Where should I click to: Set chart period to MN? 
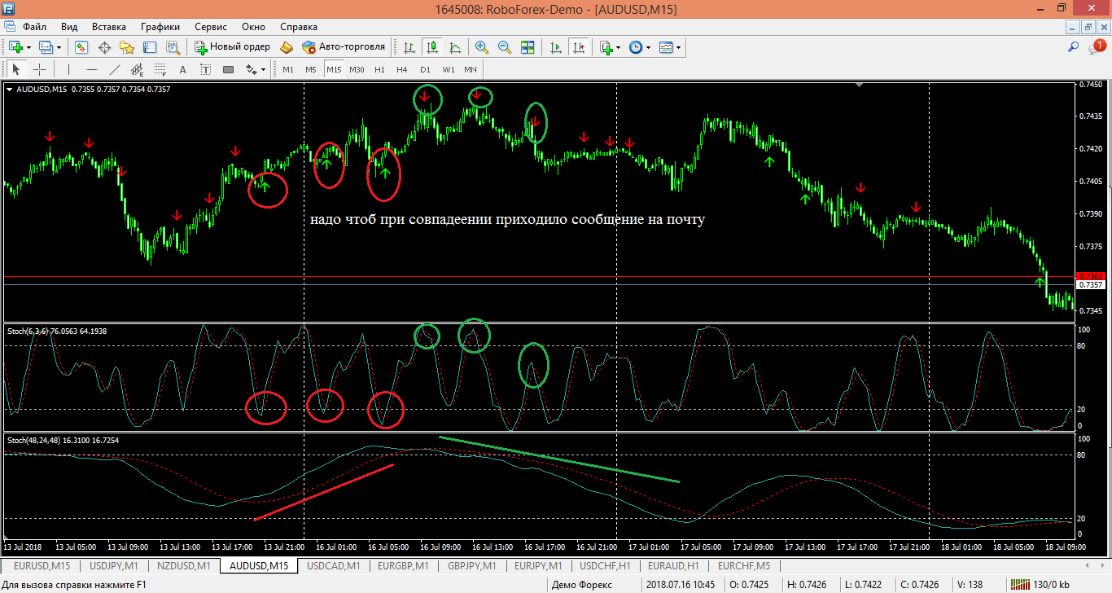[471, 69]
